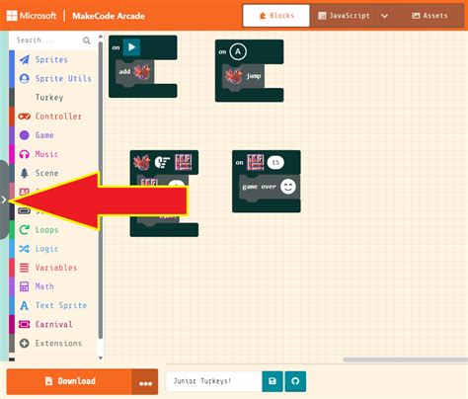The image size is (468, 399).
Task: Click the workspace horizontal scrollbar
Action: click(405, 359)
